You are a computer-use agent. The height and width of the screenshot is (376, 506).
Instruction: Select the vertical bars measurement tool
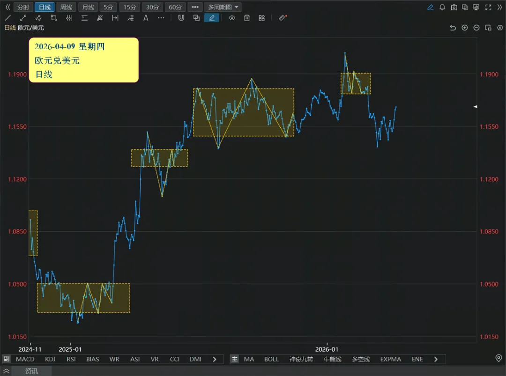click(x=69, y=18)
